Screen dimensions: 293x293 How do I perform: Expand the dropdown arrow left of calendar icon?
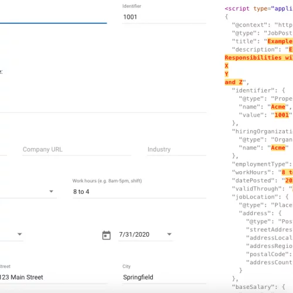point(20,234)
